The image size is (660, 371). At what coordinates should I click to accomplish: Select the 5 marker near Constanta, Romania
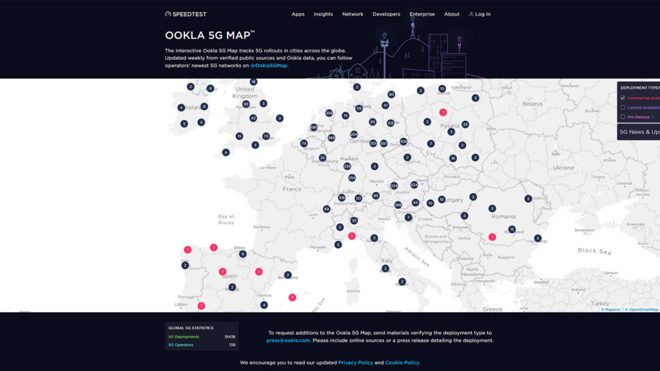(x=538, y=238)
